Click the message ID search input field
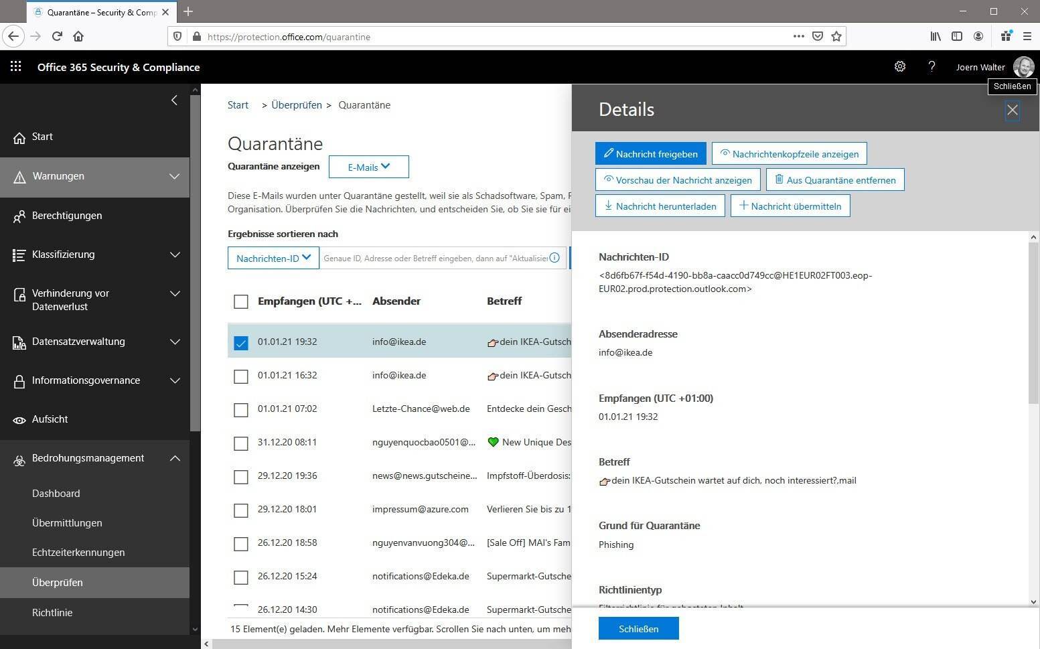Screen dimensions: 1040x649 pos(434,258)
